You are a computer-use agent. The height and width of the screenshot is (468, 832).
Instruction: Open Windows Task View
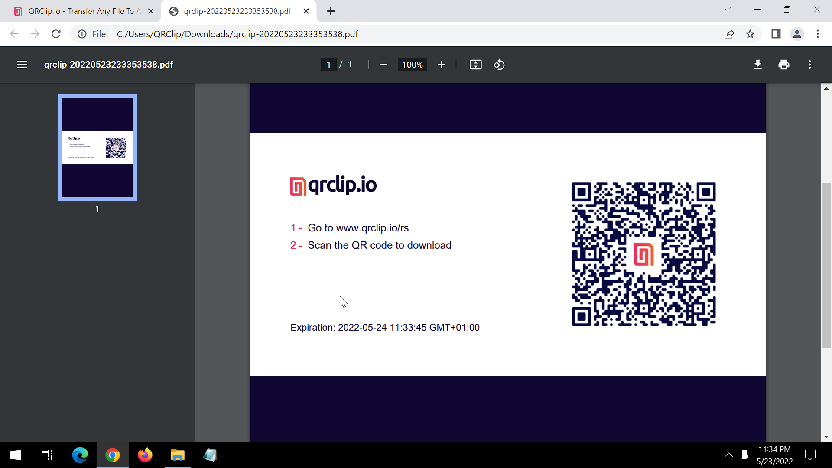tap(47, 455)
